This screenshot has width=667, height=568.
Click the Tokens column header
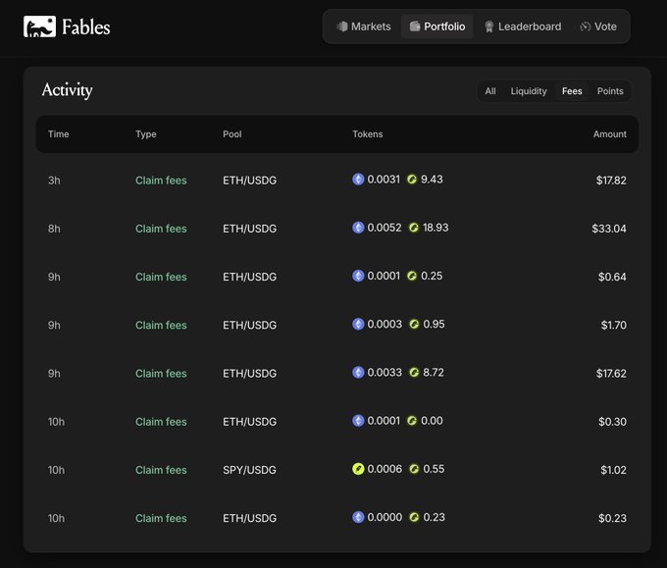coord(368,134)
